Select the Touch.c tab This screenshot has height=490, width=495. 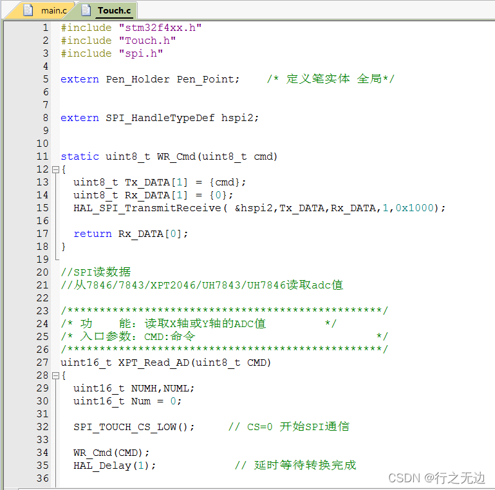[x=107, y=10]
